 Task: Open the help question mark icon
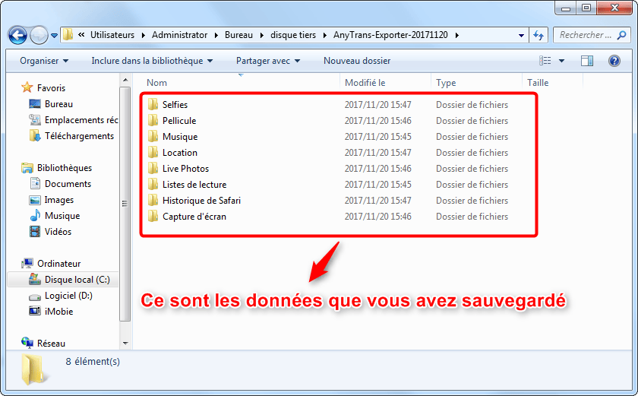[614, 61]
